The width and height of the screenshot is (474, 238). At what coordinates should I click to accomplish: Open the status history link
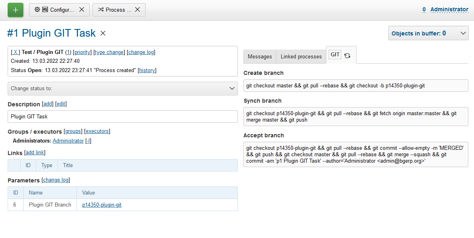[x=147, y=70]
